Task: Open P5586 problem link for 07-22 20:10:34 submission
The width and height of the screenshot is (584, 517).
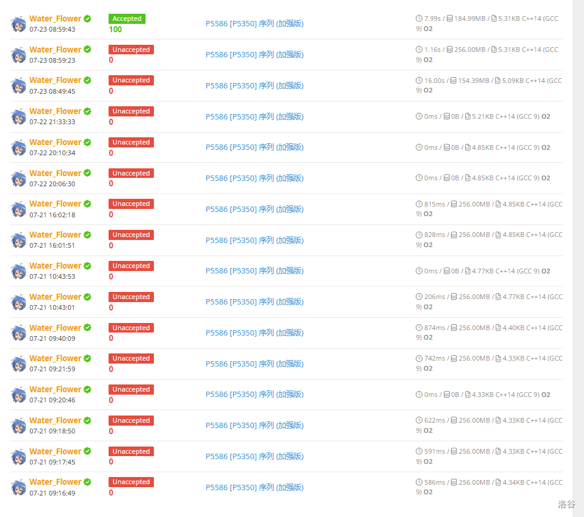Action: 255,147
